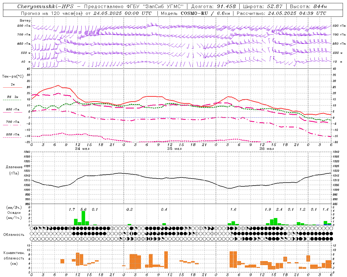Click the precipitation value 1.6
This screenshot has height=277, width=347.
pyautogui.click(x=233, y=210)
